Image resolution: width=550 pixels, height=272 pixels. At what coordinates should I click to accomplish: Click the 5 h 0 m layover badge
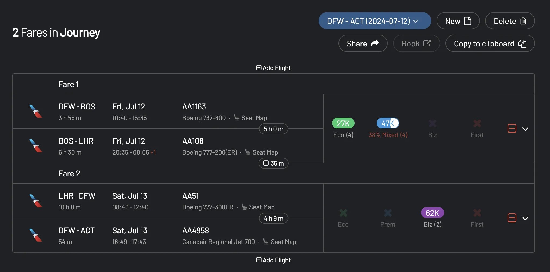[273, 129]
